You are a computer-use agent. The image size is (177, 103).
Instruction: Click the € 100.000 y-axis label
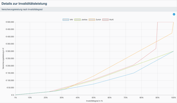pyautogui.click(x=10, y=80)
